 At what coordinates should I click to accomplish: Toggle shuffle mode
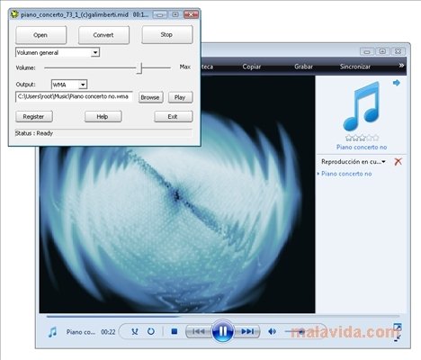point(135,331)
